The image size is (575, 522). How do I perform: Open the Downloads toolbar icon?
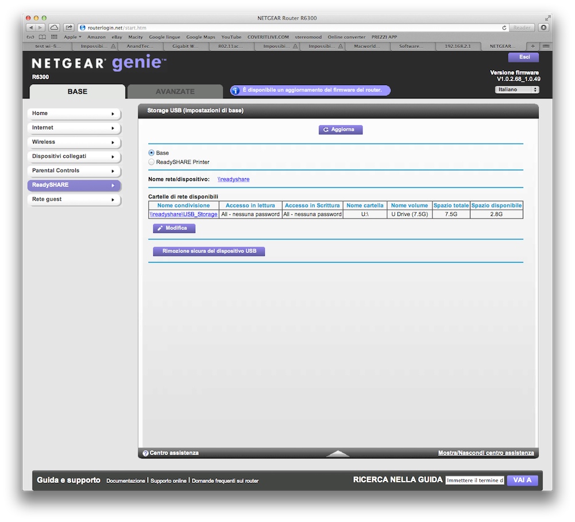click(x=543, y=28)
